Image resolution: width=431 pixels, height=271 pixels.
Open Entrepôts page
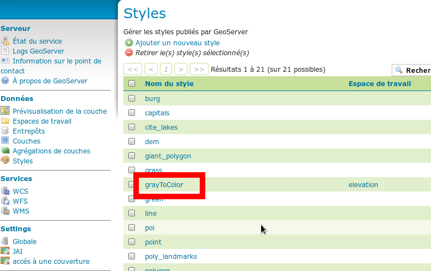click(29, 131)
